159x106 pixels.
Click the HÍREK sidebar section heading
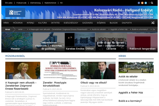pyautogui.click(x=122, y=56)
